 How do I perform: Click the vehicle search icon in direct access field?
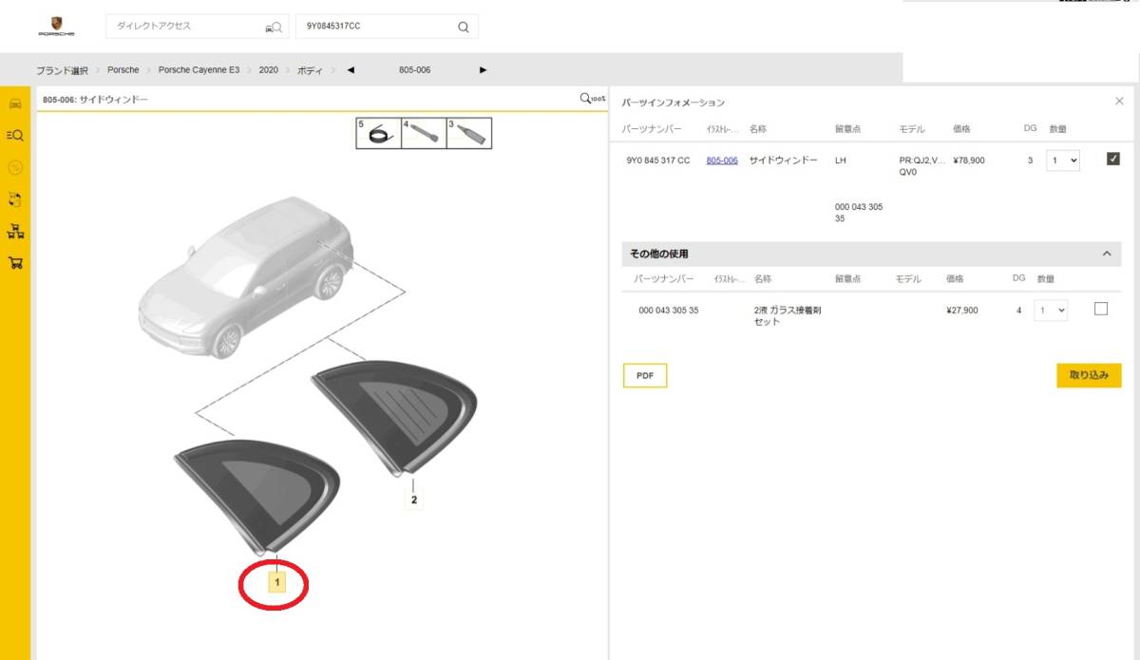(x=275, y=27)
